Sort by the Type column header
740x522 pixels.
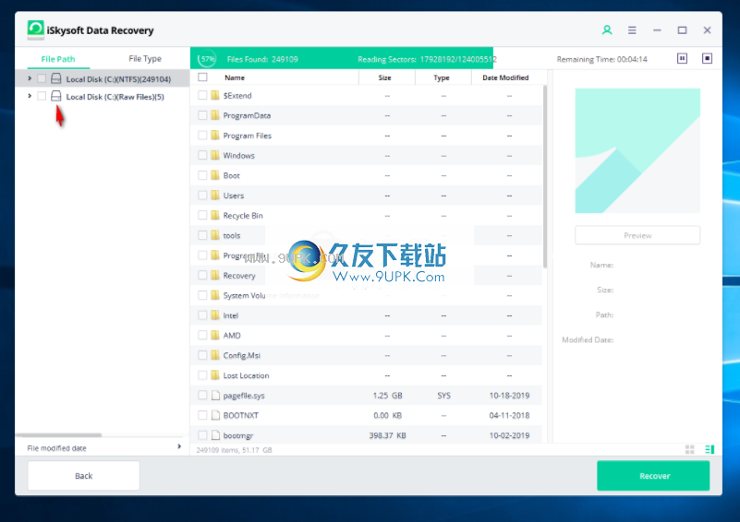(x=442, y=77)
